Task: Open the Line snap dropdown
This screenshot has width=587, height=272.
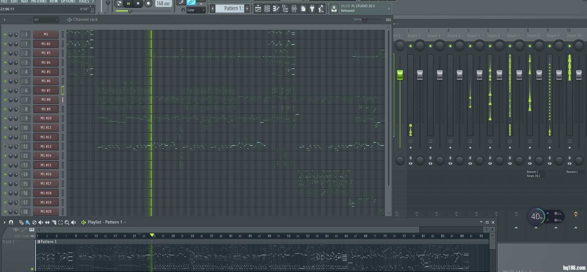Action: (x=196, y=10)
